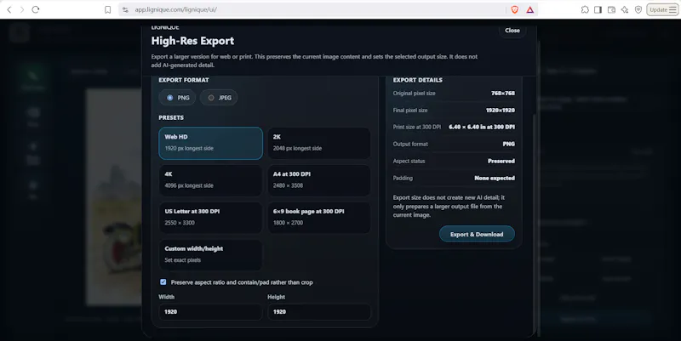Screen dimensions: 681x341
Task: Select JPEG export format
Action: coord(219,98)
